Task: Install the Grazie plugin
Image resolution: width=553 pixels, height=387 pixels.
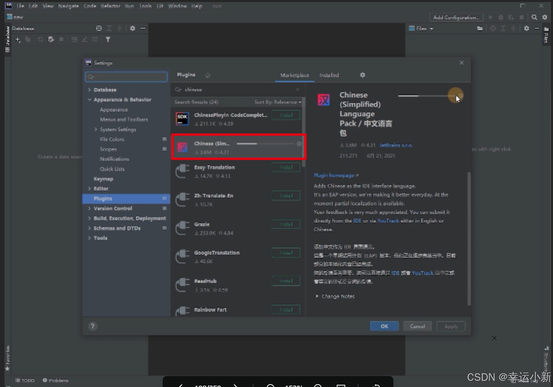Action: click(x=286, y=224)
